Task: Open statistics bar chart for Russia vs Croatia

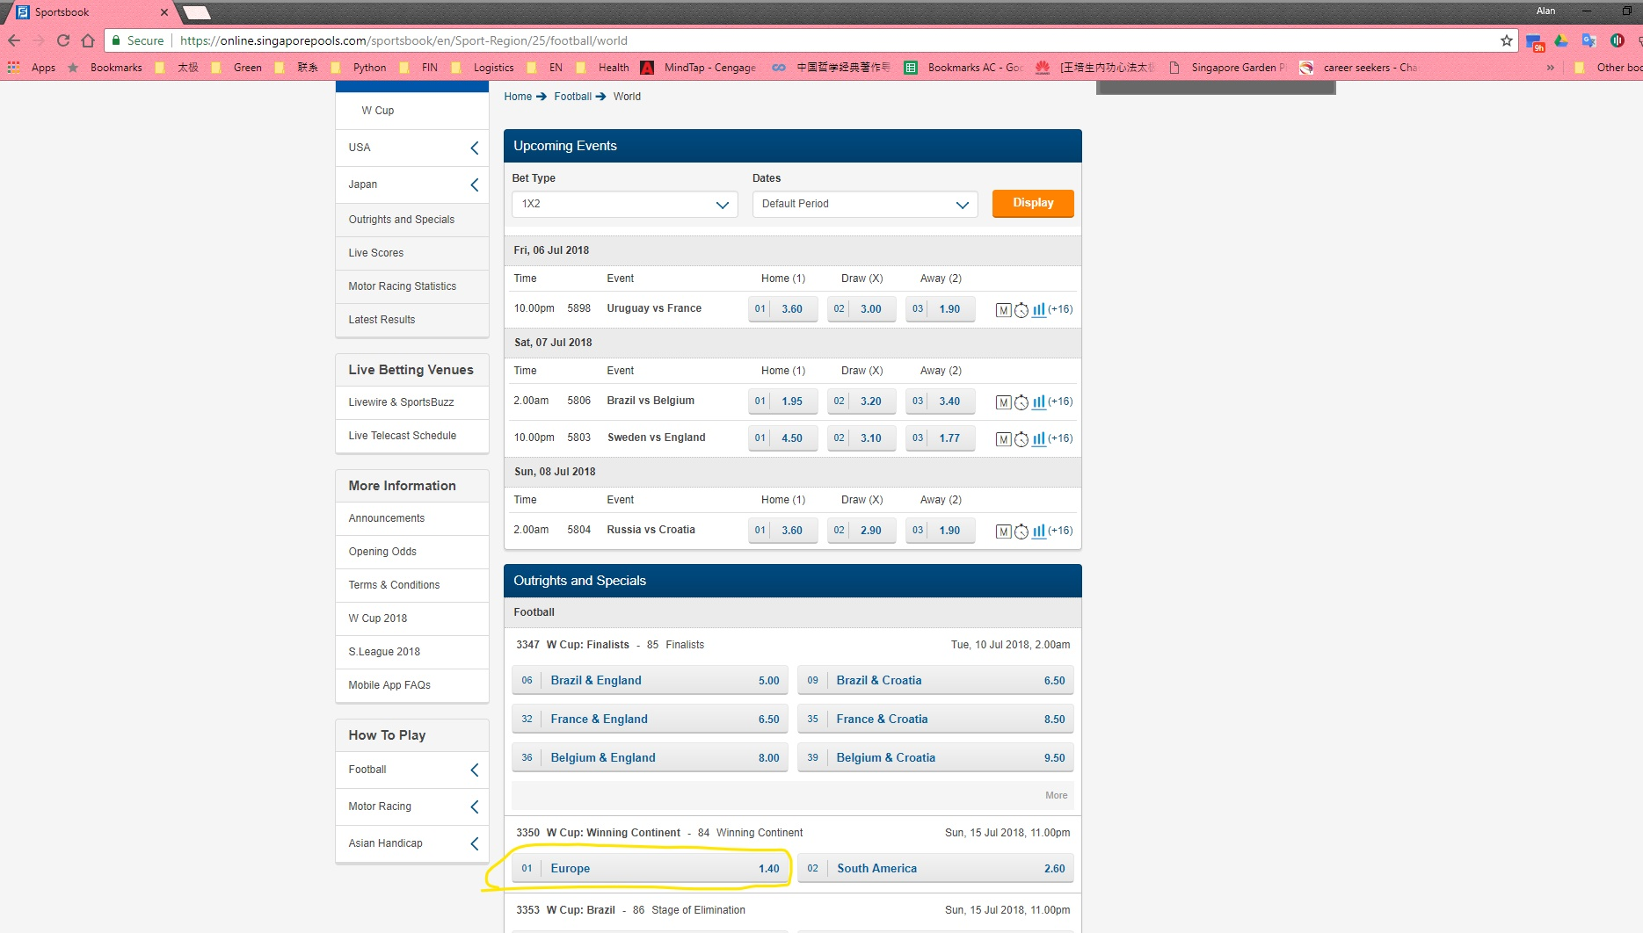Action: pyautogui.click(x=1039, y=531)
